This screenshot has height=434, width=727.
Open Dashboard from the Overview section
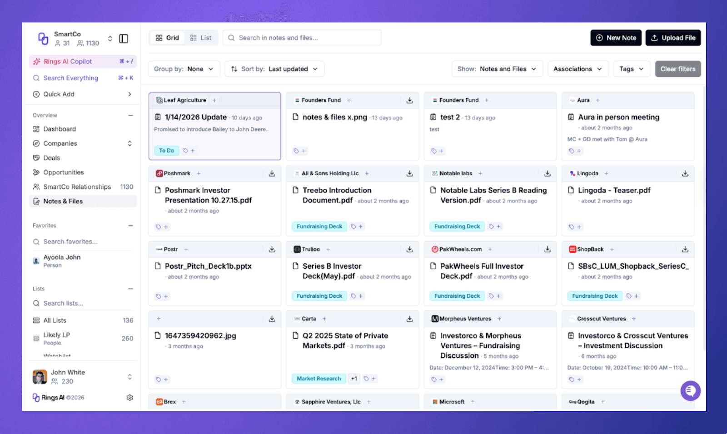(x=60, y=128)
